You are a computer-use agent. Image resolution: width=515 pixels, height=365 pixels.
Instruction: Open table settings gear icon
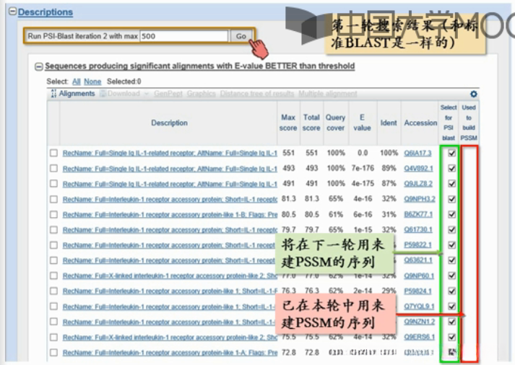pos(473,94)
